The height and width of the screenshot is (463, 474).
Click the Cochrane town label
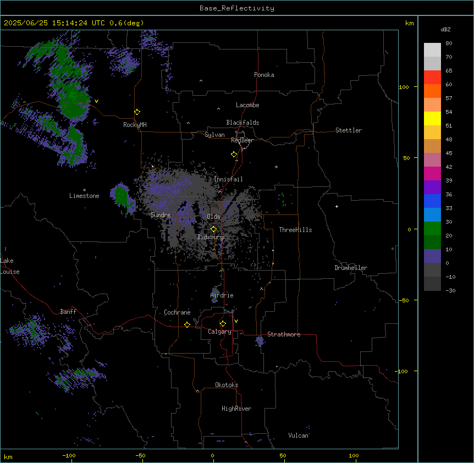coord(177,312)
